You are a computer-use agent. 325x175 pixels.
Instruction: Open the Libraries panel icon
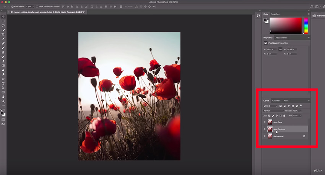pos(314,16)
